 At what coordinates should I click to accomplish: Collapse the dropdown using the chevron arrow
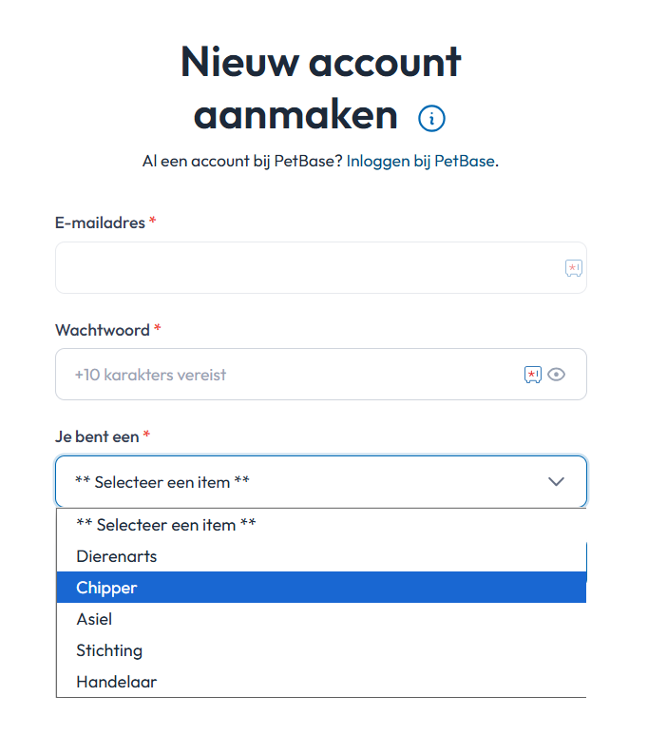[x=557, y=482]
